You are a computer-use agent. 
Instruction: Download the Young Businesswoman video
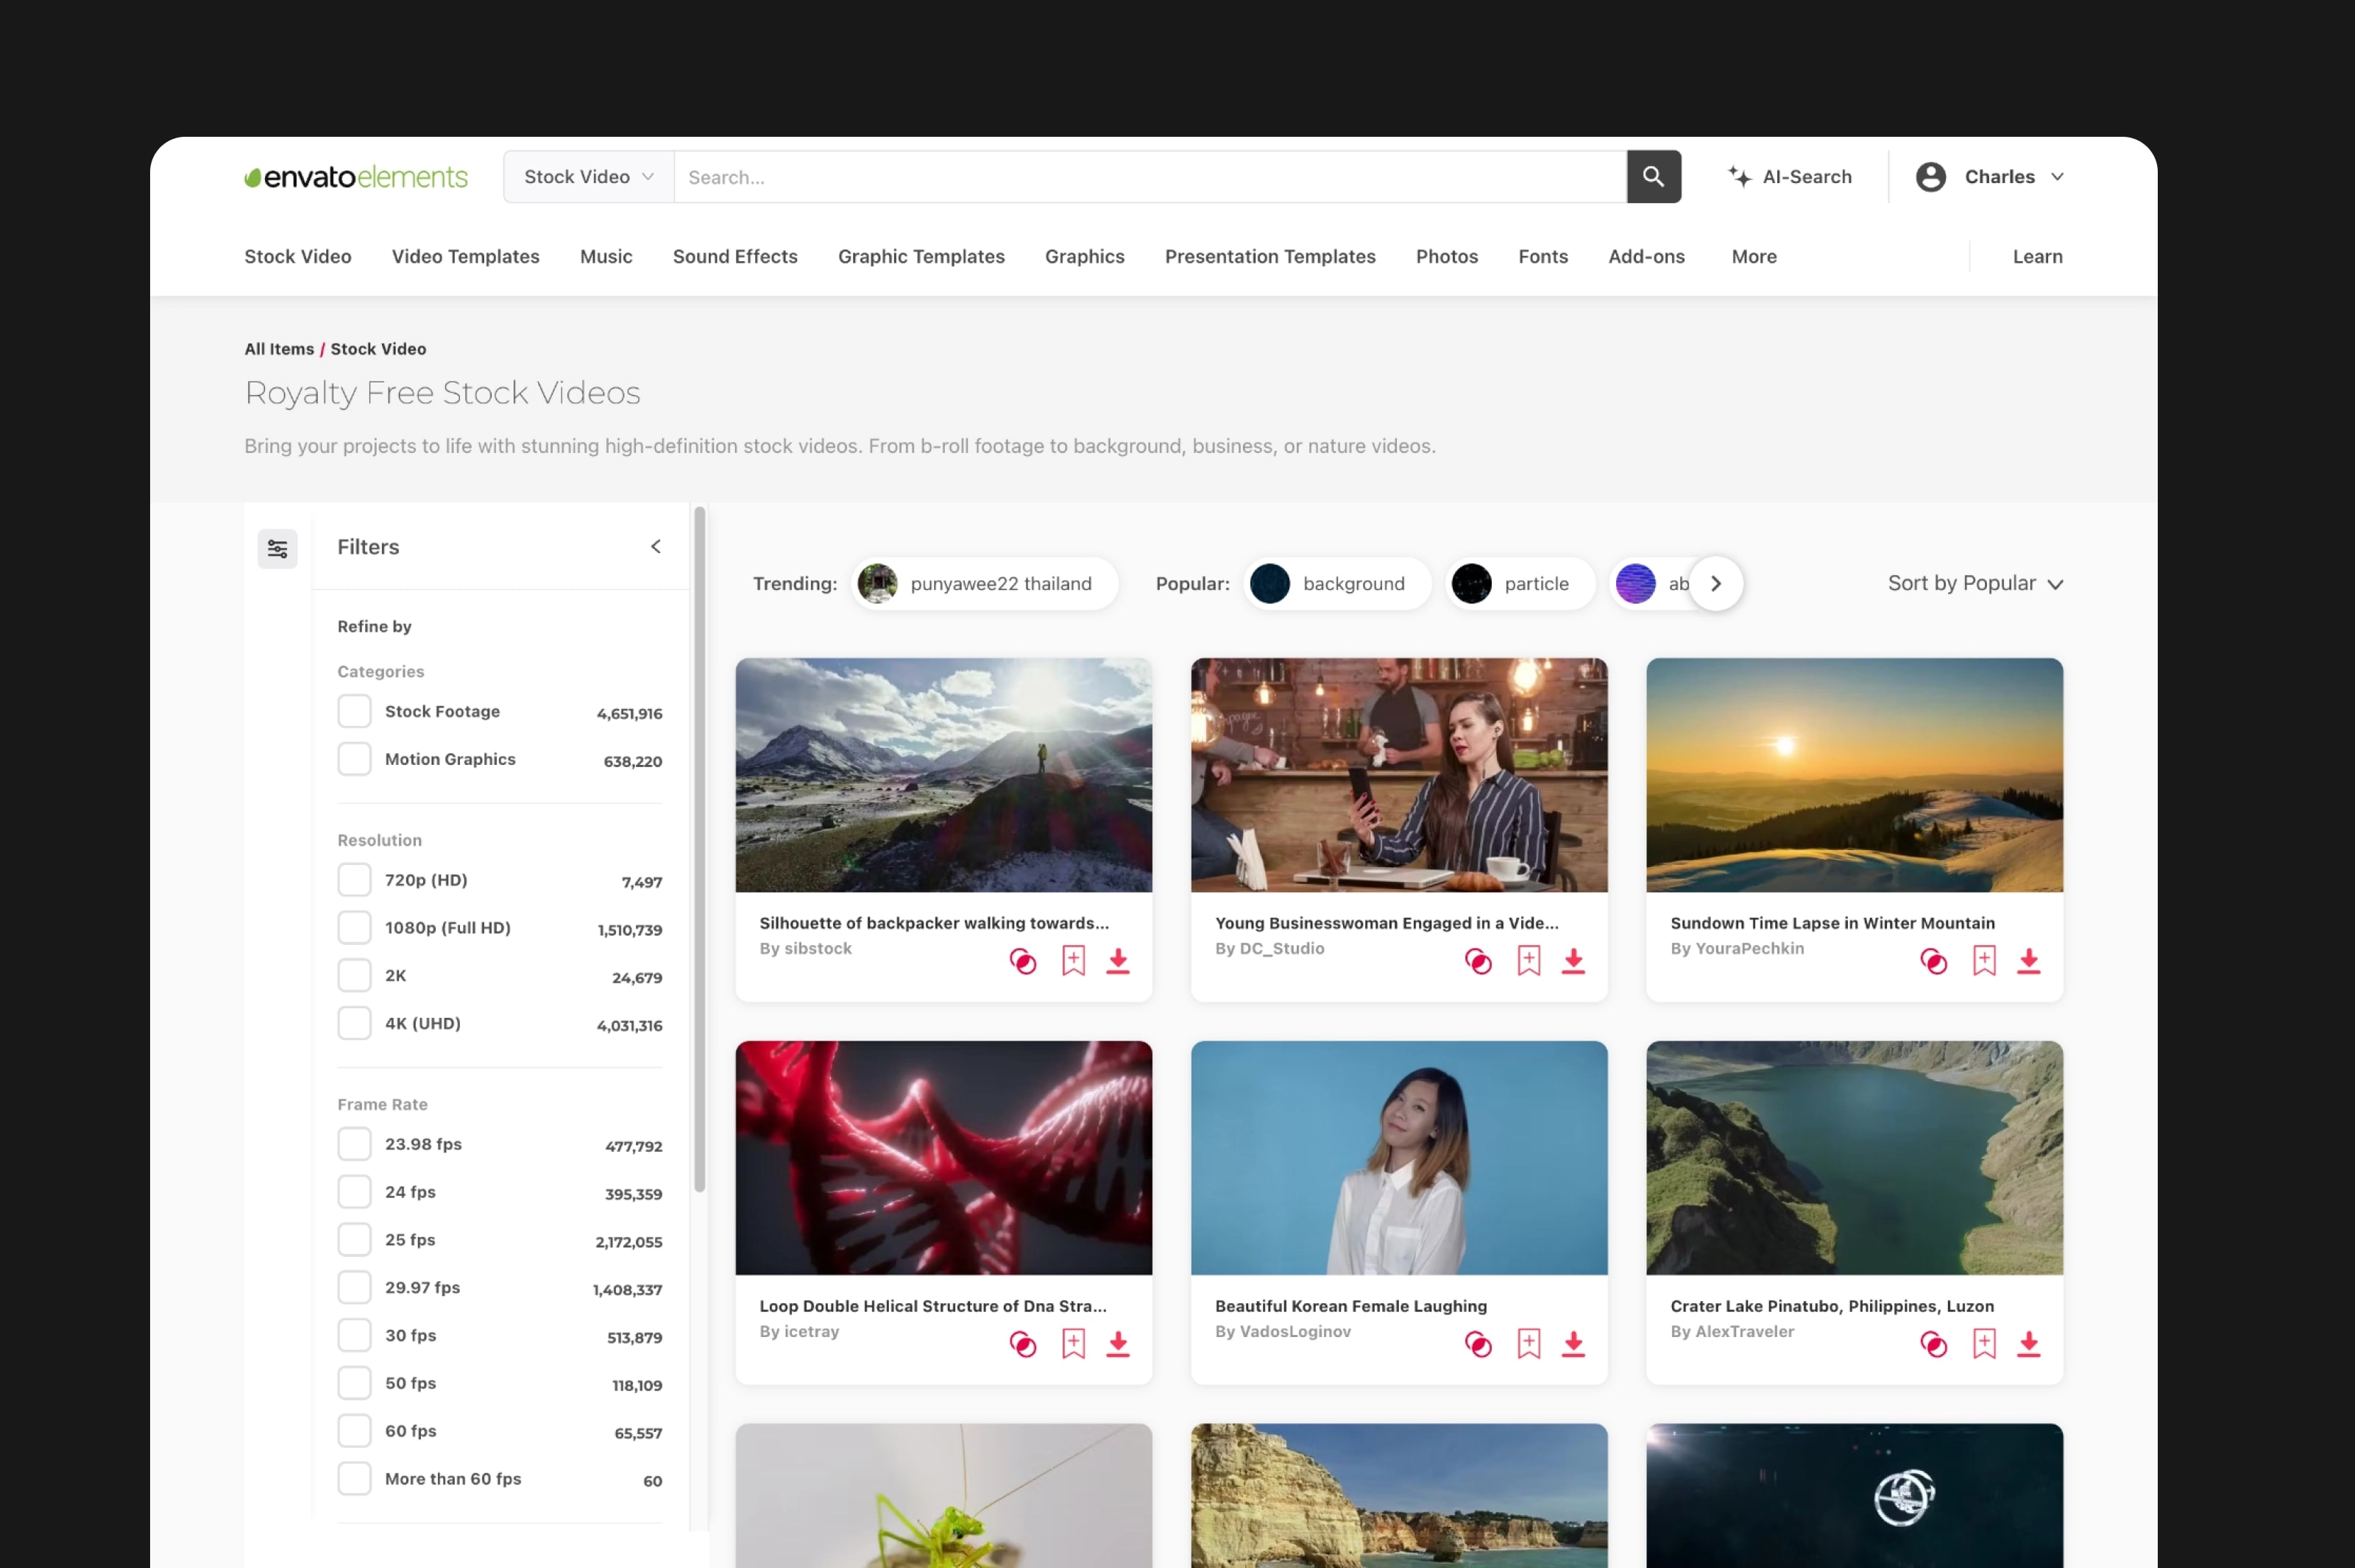(1573, 961)
